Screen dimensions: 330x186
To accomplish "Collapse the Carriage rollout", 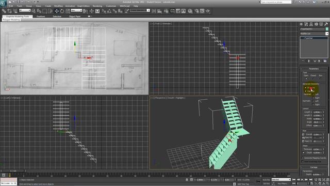I will [313, 167].
